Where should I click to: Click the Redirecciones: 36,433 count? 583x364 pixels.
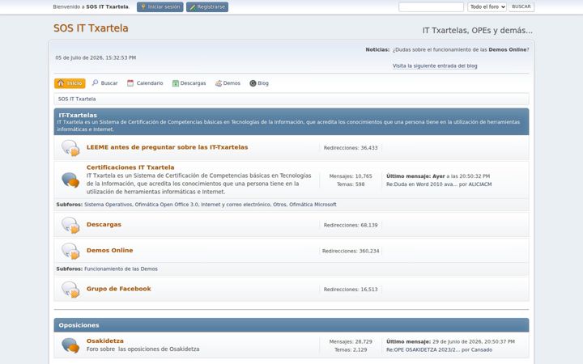351,148
